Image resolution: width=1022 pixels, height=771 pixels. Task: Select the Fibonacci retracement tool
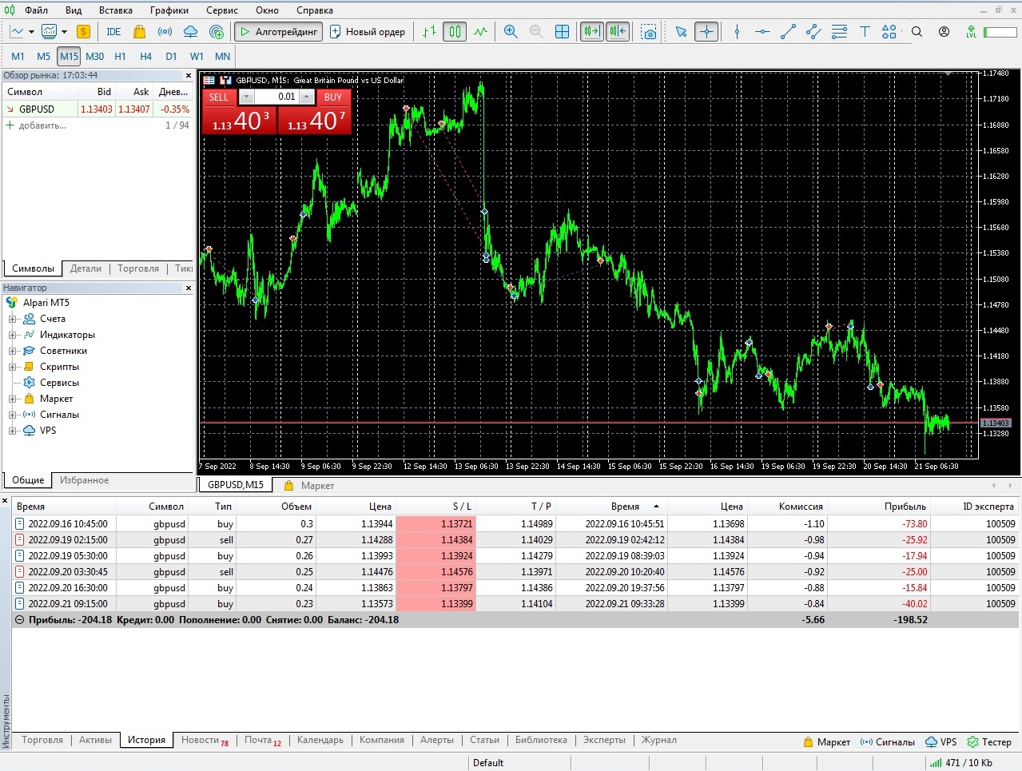[839, 32]
